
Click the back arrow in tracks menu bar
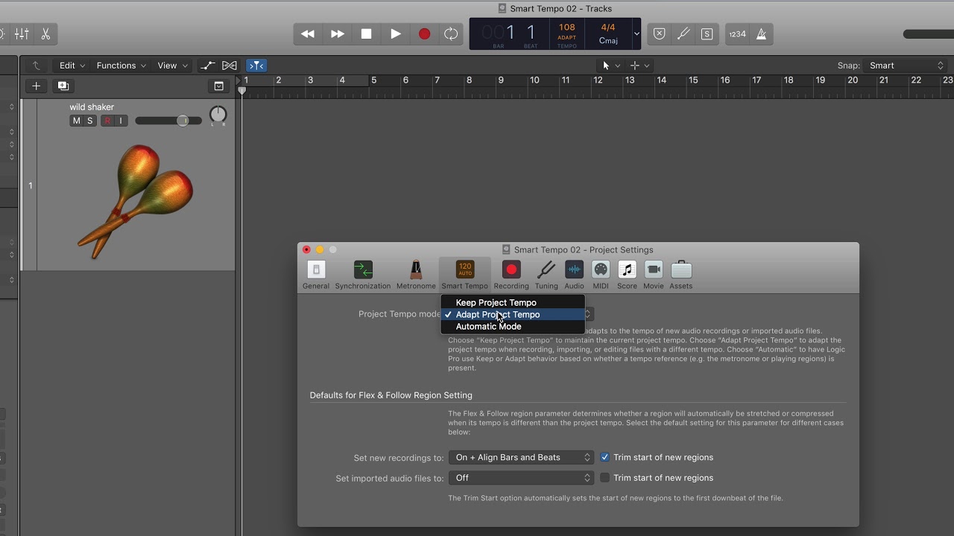(x=36, y=66)
